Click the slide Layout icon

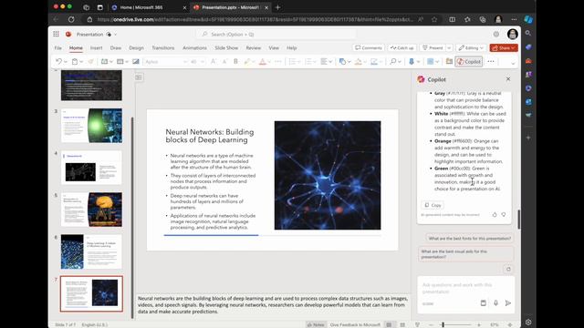coord(120,62)
